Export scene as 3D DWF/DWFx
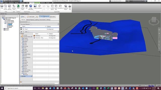The height and width of the screenshot is (90, 161). 23,7
